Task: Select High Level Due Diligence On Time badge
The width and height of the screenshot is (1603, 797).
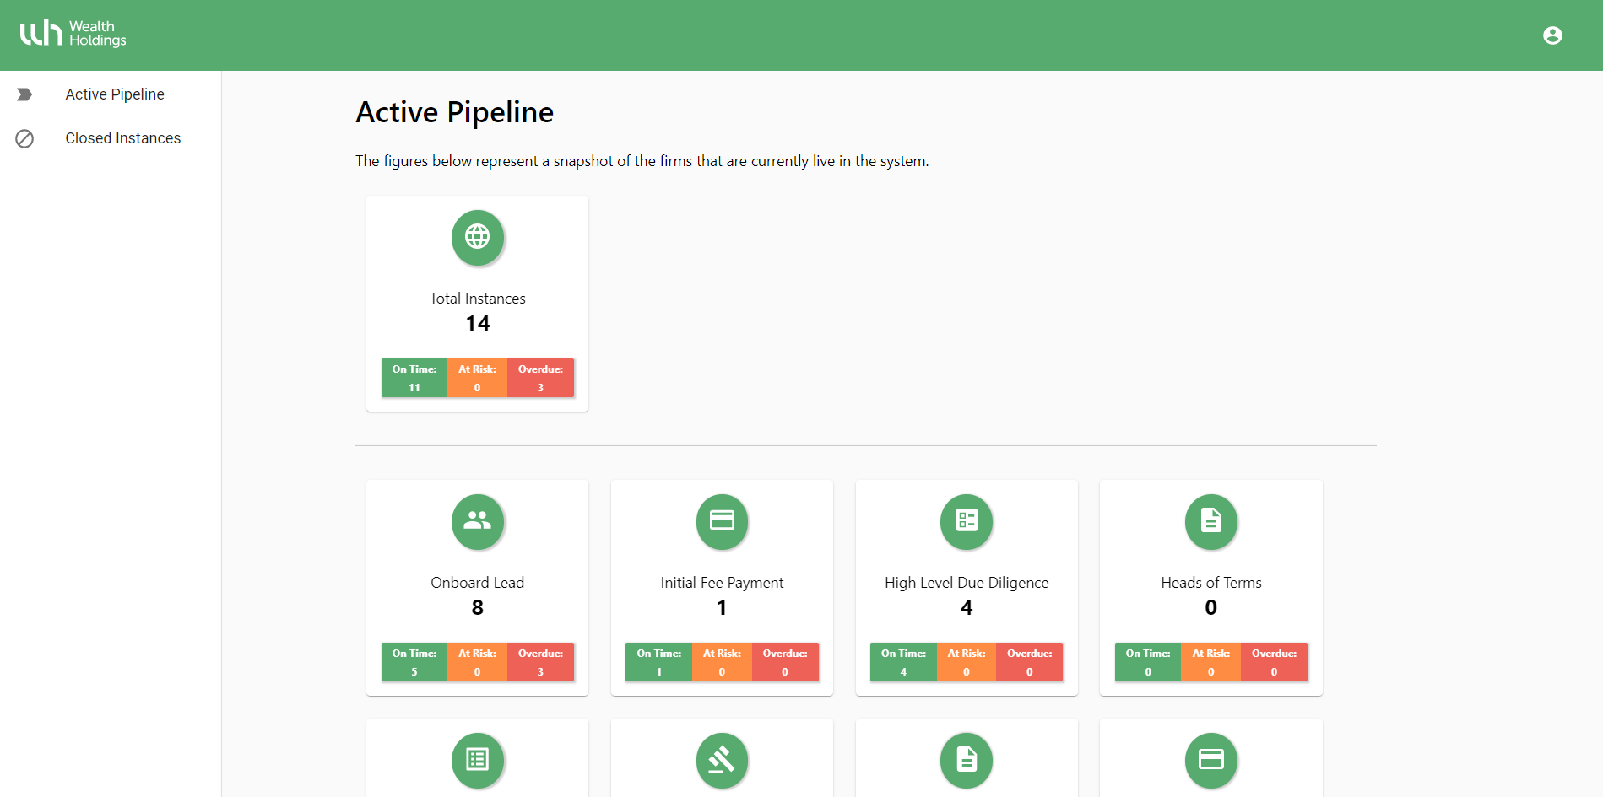Action: coord(903,662)
